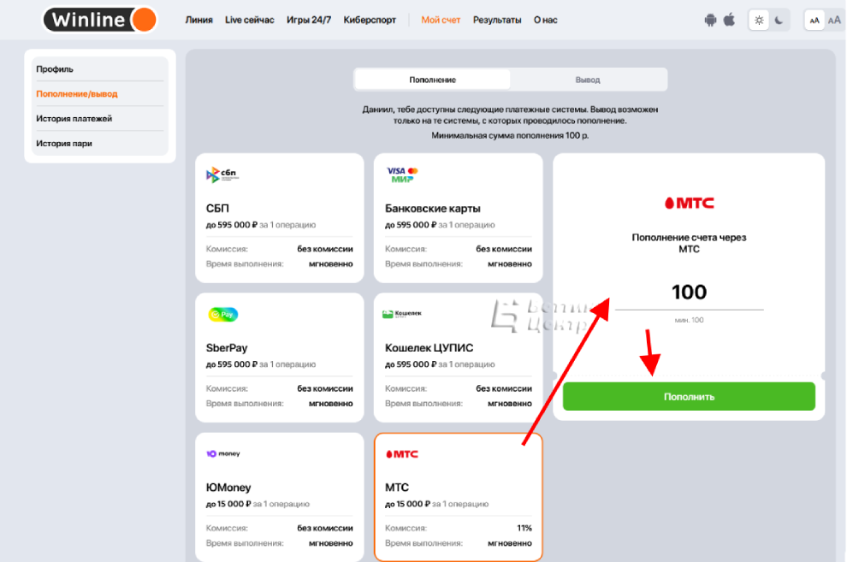Image resolution: width=847 pixels, height=562 pixels.
Task: Open История платежей
Action: pyautogui.click(x=74, y=119)
